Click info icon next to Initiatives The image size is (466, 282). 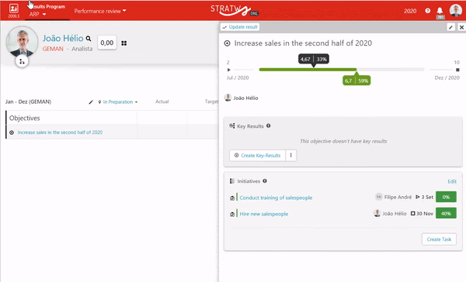click(x=265, y=181)
